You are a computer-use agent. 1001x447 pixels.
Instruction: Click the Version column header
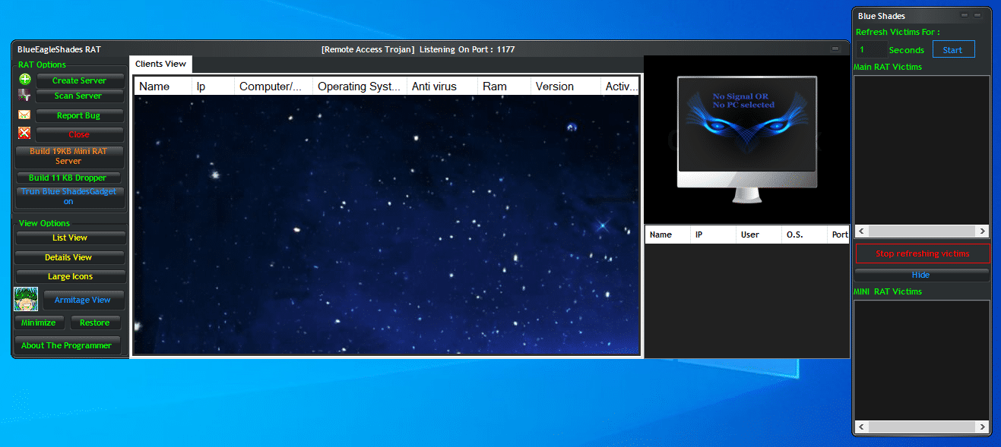point(565,87)
